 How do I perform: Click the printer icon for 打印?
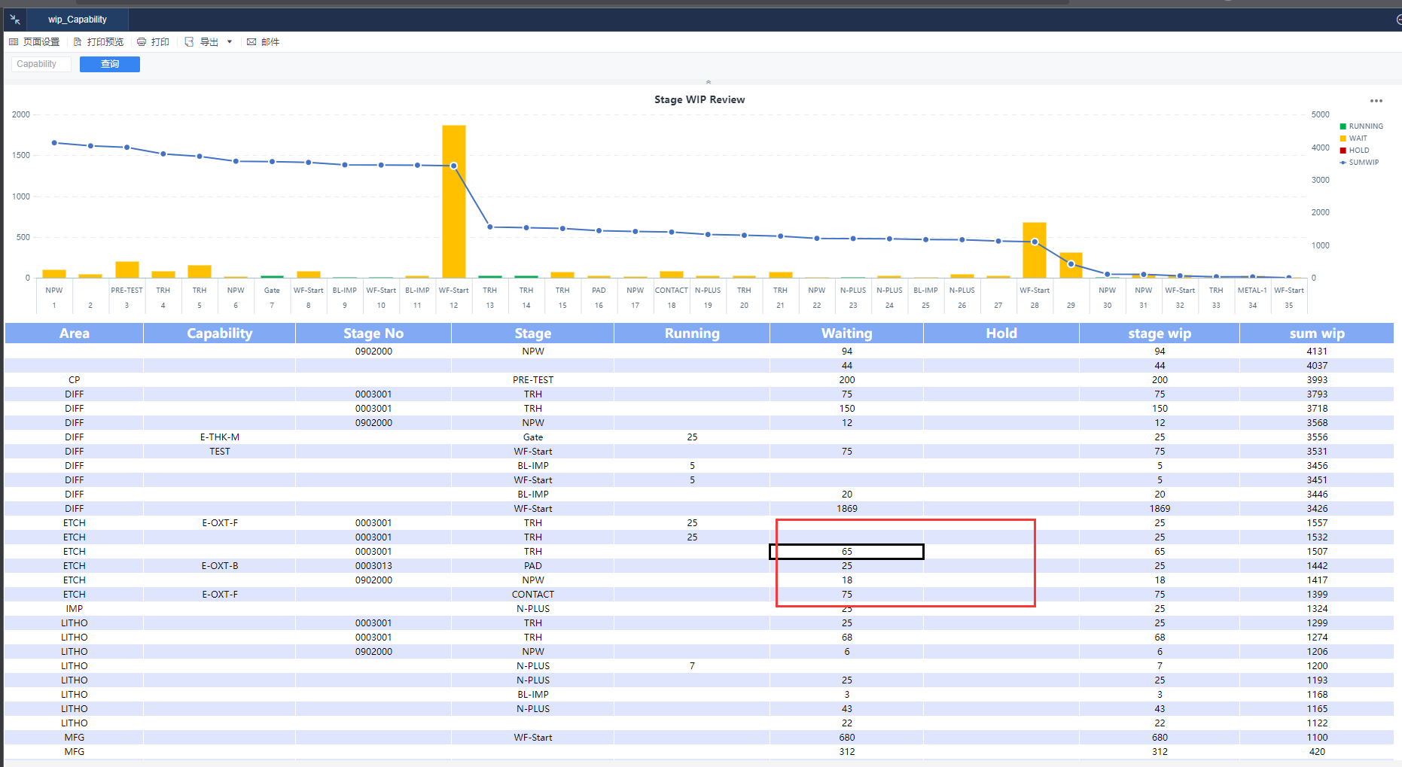141,42
